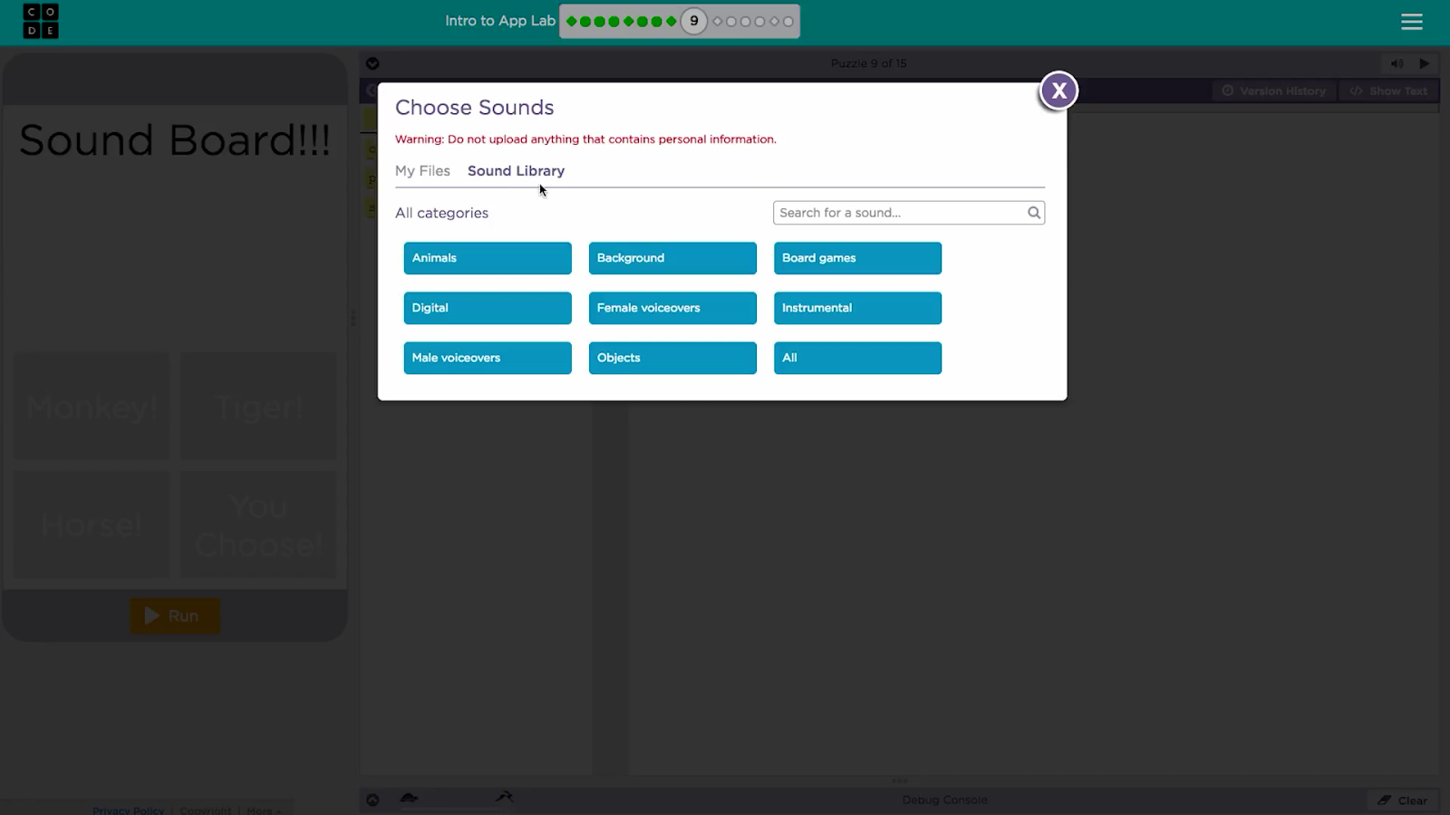
Task: Click the play arrow beside the speaker
Action: tap(1424, 63)
